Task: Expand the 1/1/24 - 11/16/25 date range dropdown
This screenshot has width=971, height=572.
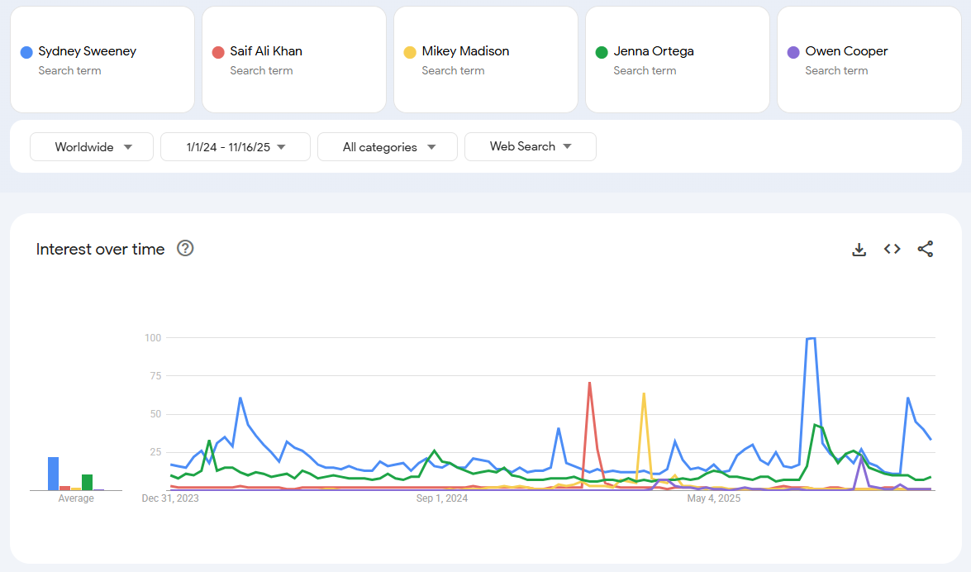Action: (235, 146)
